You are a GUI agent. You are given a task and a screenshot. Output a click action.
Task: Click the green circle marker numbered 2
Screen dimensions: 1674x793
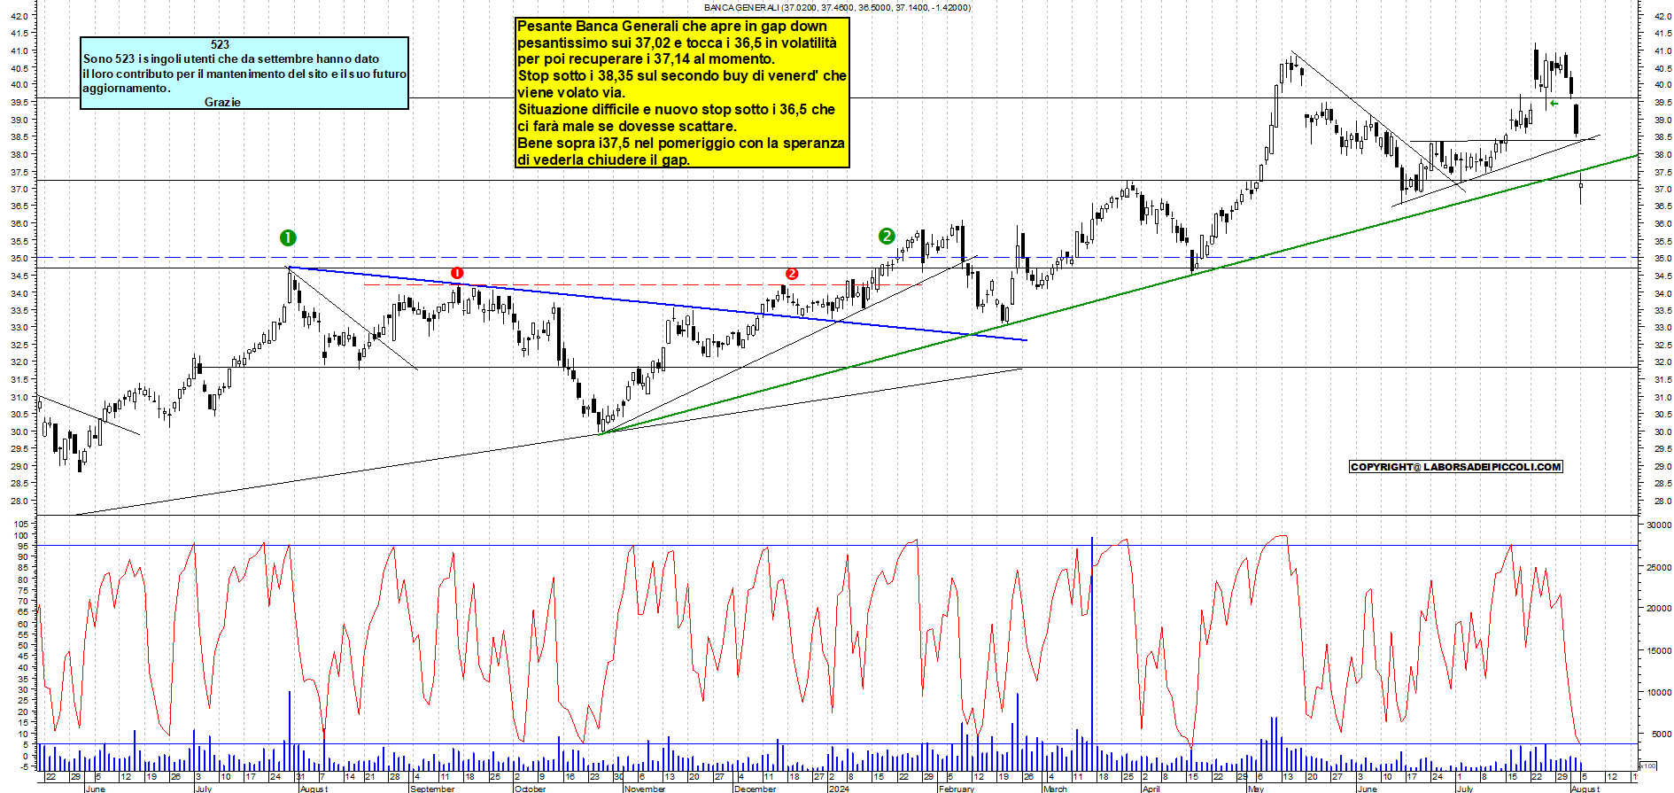pyautogui.click(x=887, y=236)
